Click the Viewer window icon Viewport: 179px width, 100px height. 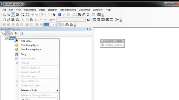[99, 14]
